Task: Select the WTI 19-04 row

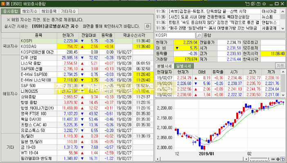Action: pos(87,153)
